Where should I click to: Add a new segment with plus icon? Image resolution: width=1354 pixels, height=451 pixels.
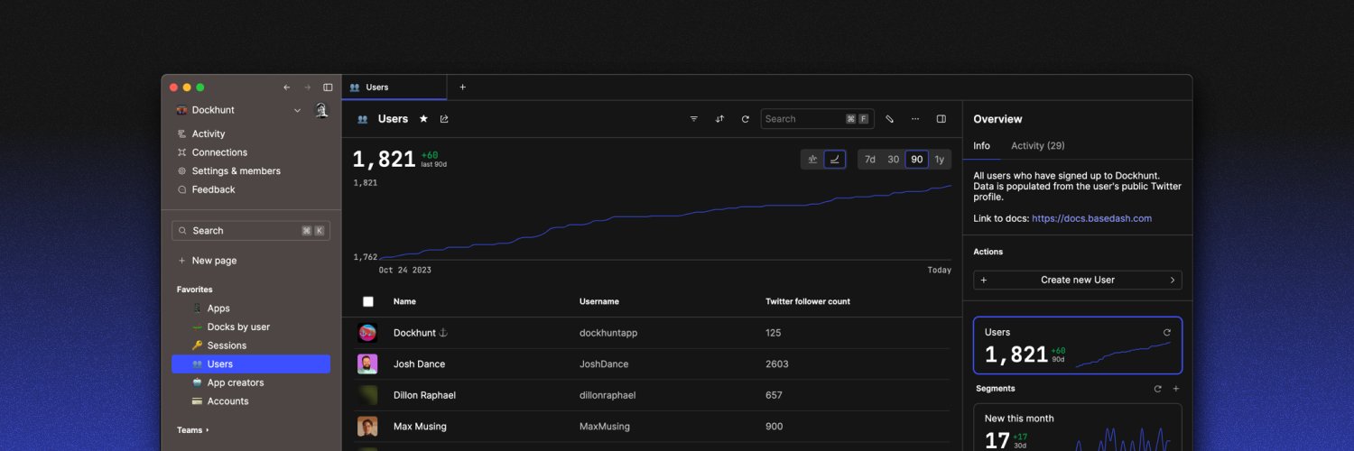coord(1176,389)
